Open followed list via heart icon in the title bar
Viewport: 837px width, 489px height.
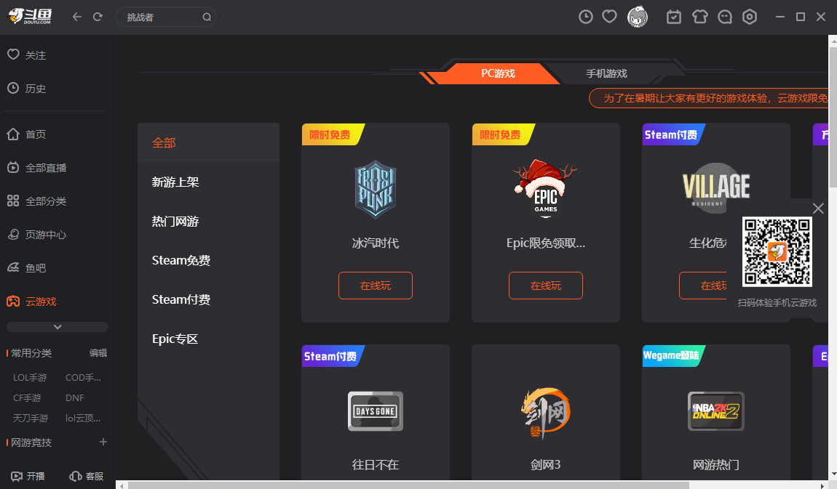pos(610,17)
